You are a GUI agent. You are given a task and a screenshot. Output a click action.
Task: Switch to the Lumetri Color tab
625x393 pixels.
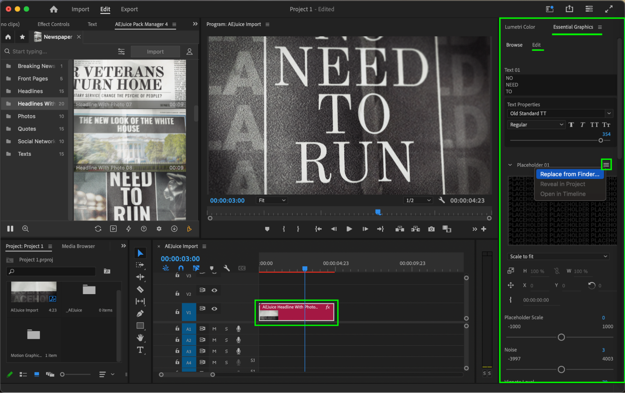click(520, 27)
